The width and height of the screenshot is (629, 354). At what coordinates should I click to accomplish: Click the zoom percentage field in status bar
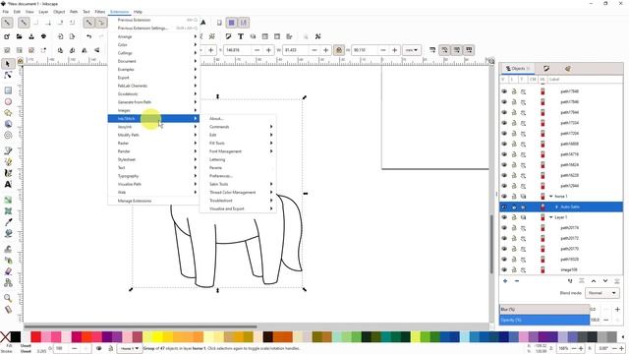coord(563,348)
